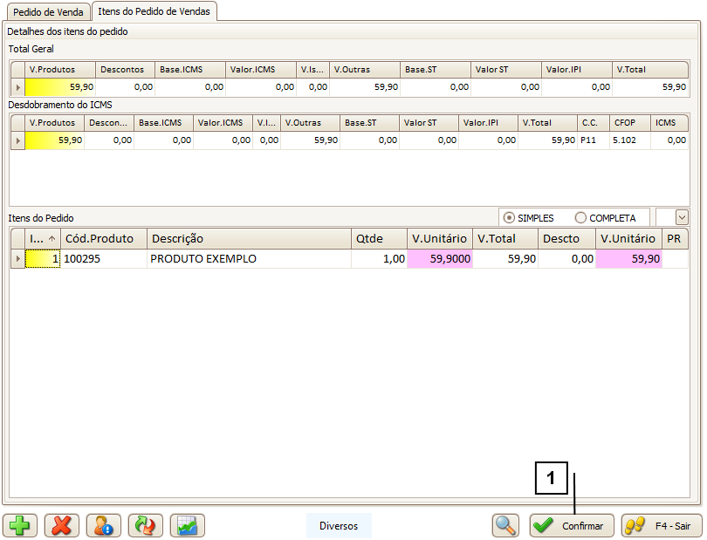The height and width of the screenshot is (540, 707).
Task: Click the Cód.Produto column header
Action: [104, 238]
